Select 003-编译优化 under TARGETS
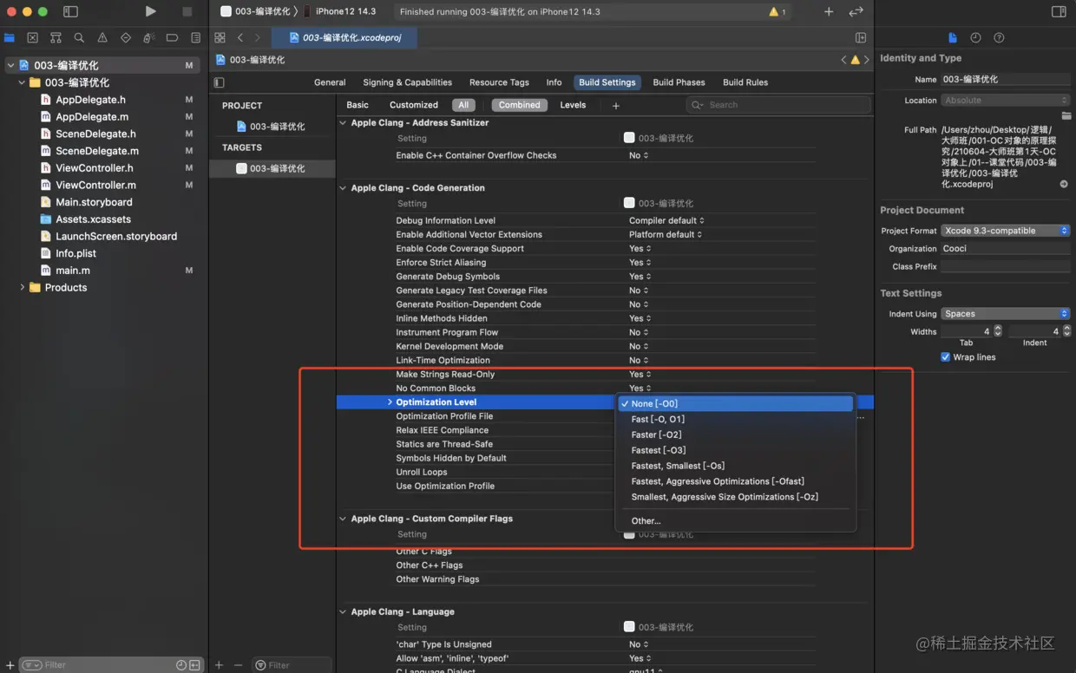The width and height of the screenshot is (1076, 673). 272,168
